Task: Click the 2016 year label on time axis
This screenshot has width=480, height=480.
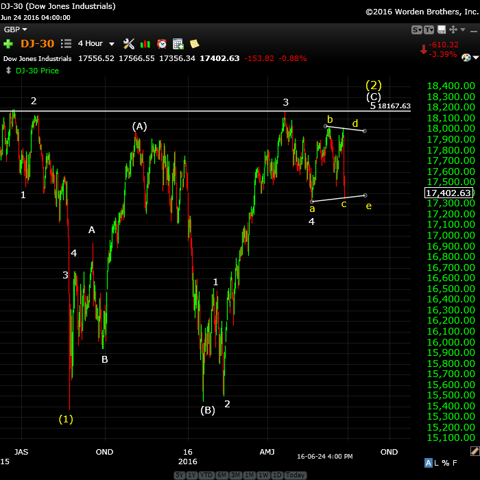Action: pos(188,461)
